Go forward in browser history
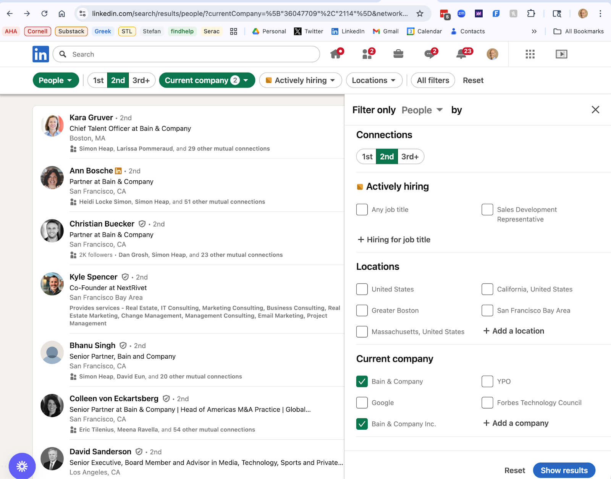The width and height of the screenshot is (611, 479). [27, 14]
